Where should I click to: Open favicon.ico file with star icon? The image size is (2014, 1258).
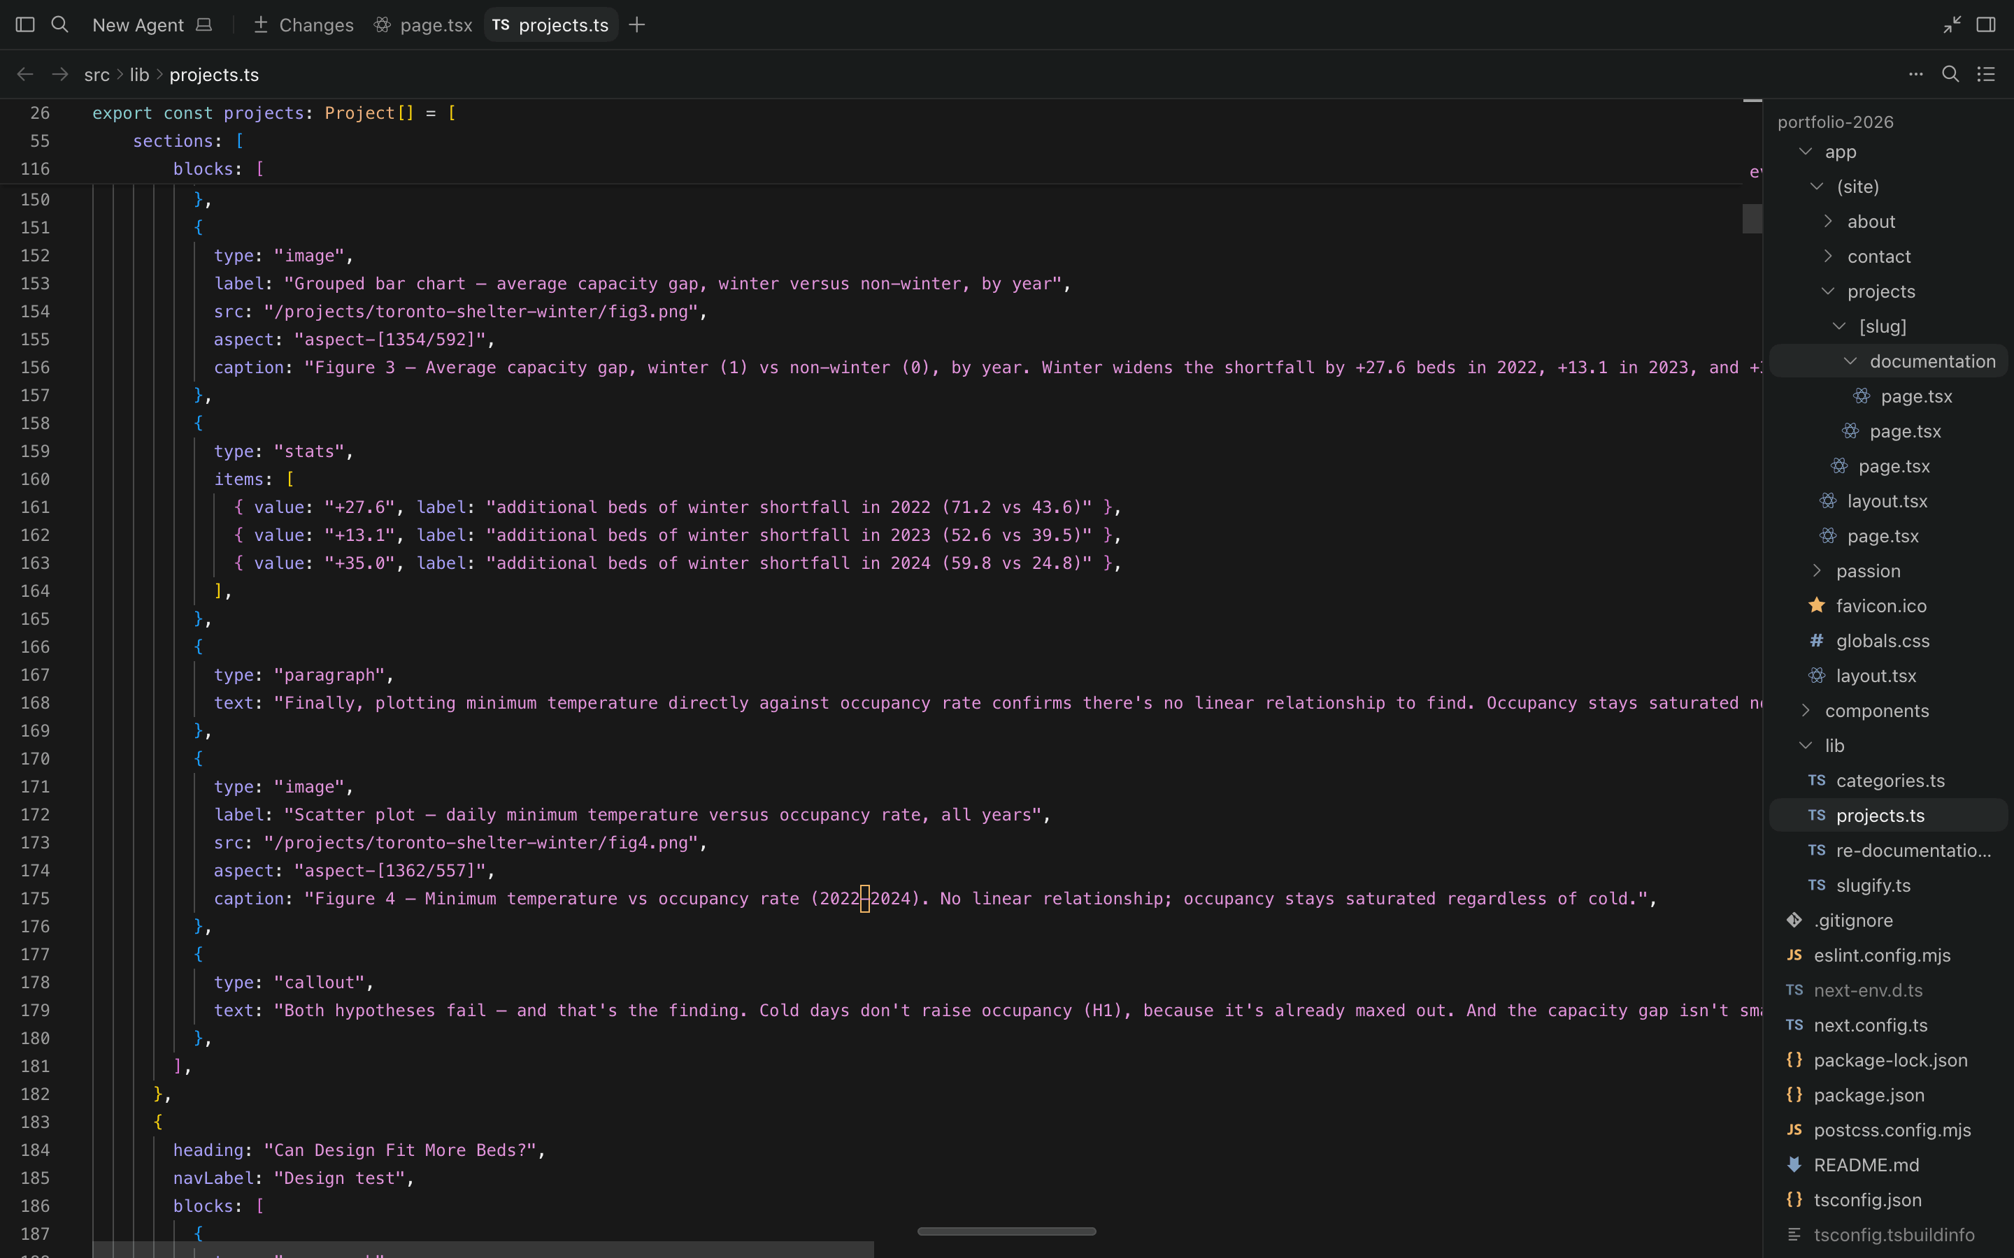[x=1888, y=606]
